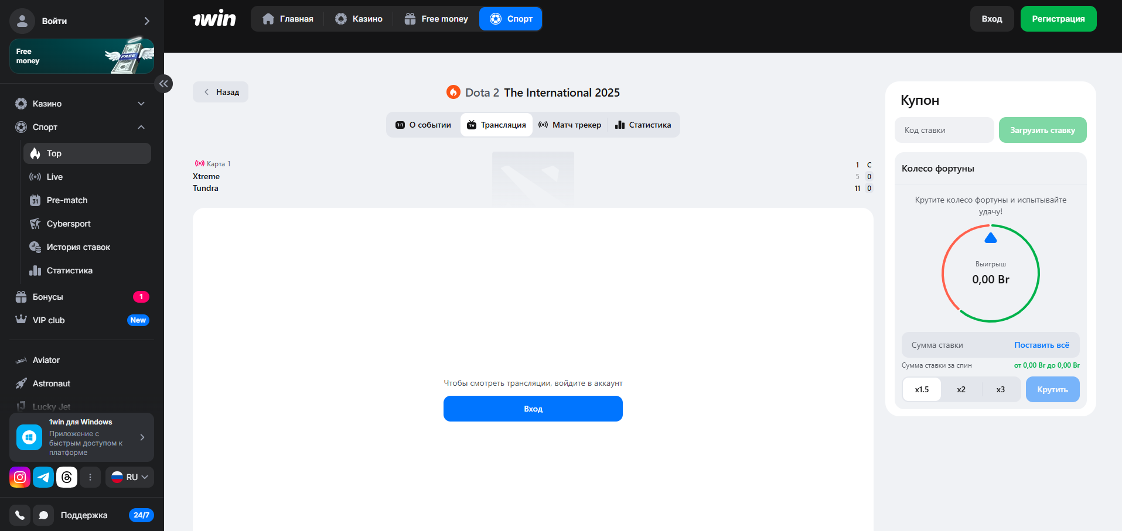This screenshot has height=531, width=1122.
Task: Select x1.5 multiplier
Action: tap(922, 389)
